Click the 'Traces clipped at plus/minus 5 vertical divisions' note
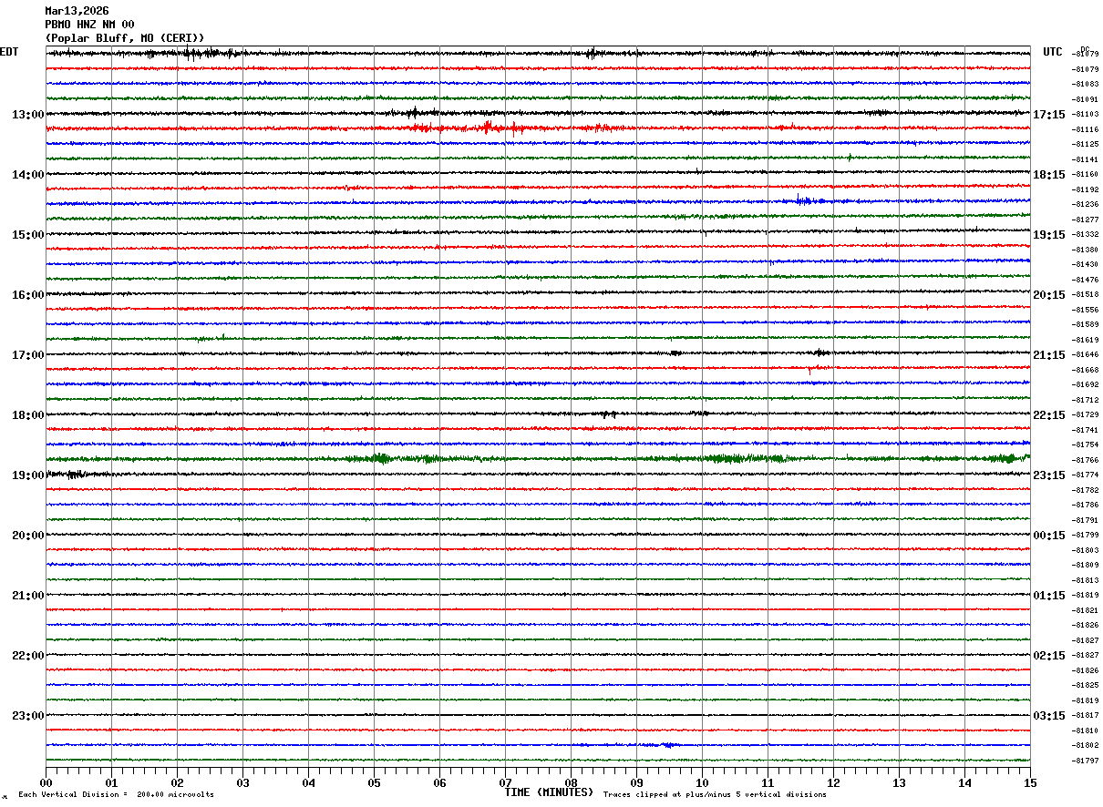1103x807 pixels. click(x=715, y=795)
